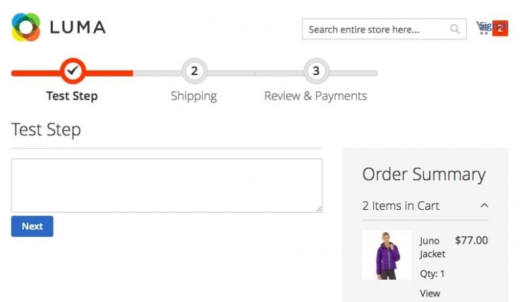Switch to the Shipping step label
The image size is (520, 302).
click(194, 96)
